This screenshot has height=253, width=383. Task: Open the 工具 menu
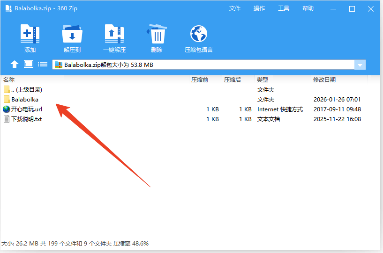click(284, 8)
